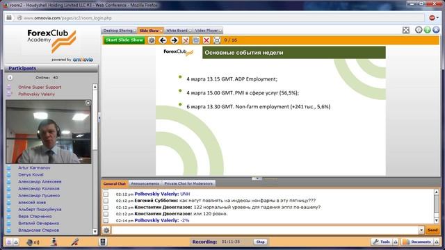Open the room settings gear icon
This screenshot has height=250, width=445.
tap(419, 30)
